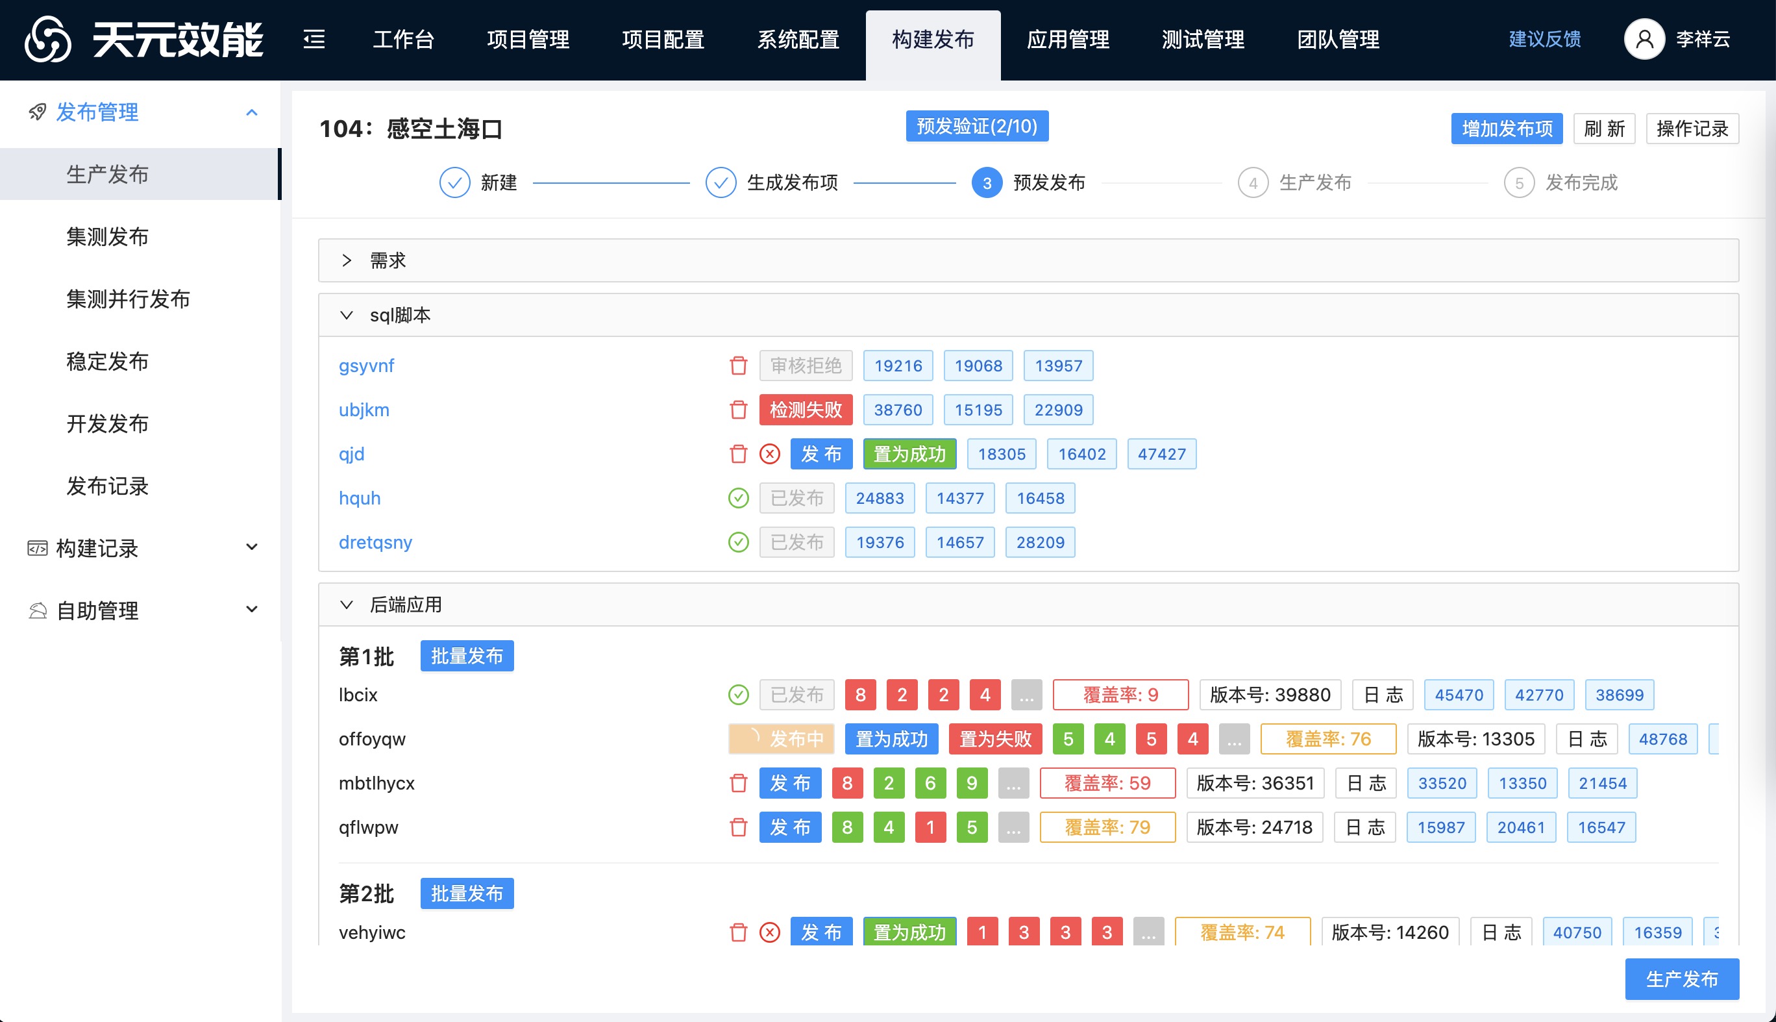Click step 3 预发发布 circle
Image resolution: width=1776 pixels, height=1022 pixels.
987,182
